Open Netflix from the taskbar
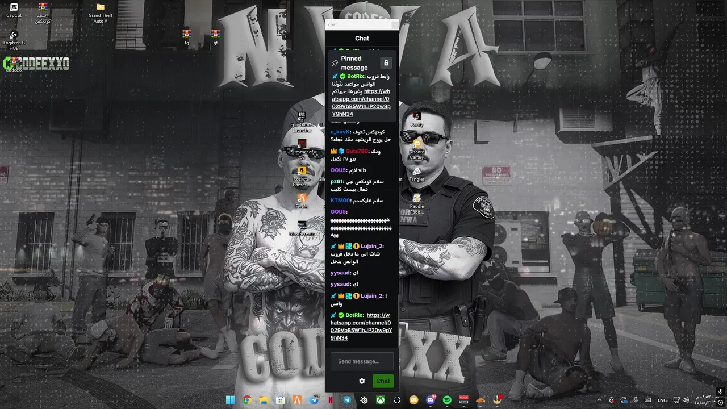Screen dimensions: 727x409 pos(331,400)
